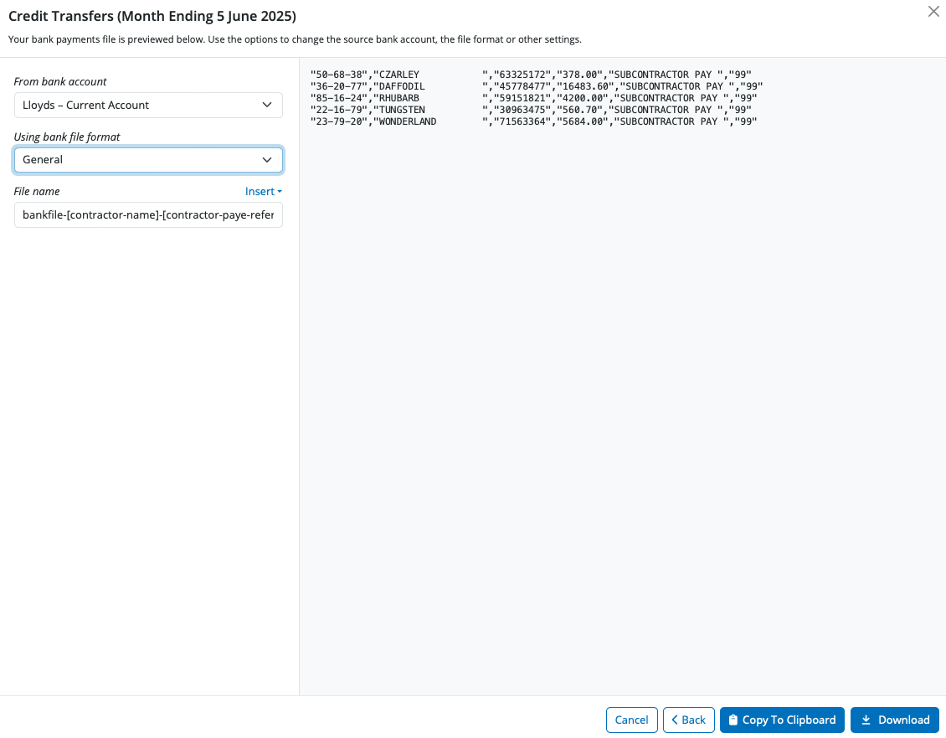
Task: Click the chevron beside General format
Action: tap(267, 159)
